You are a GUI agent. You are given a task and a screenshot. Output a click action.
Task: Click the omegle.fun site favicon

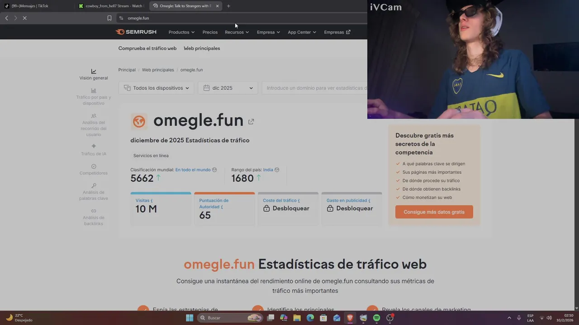[x=139, y=121]
